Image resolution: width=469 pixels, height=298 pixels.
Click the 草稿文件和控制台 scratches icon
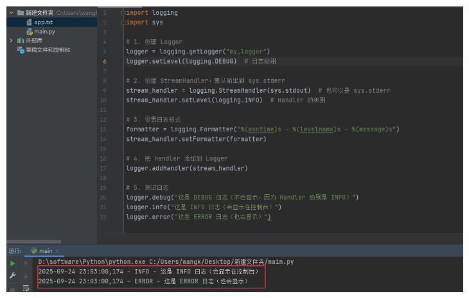pyautogui.click(x=20, y=50)
